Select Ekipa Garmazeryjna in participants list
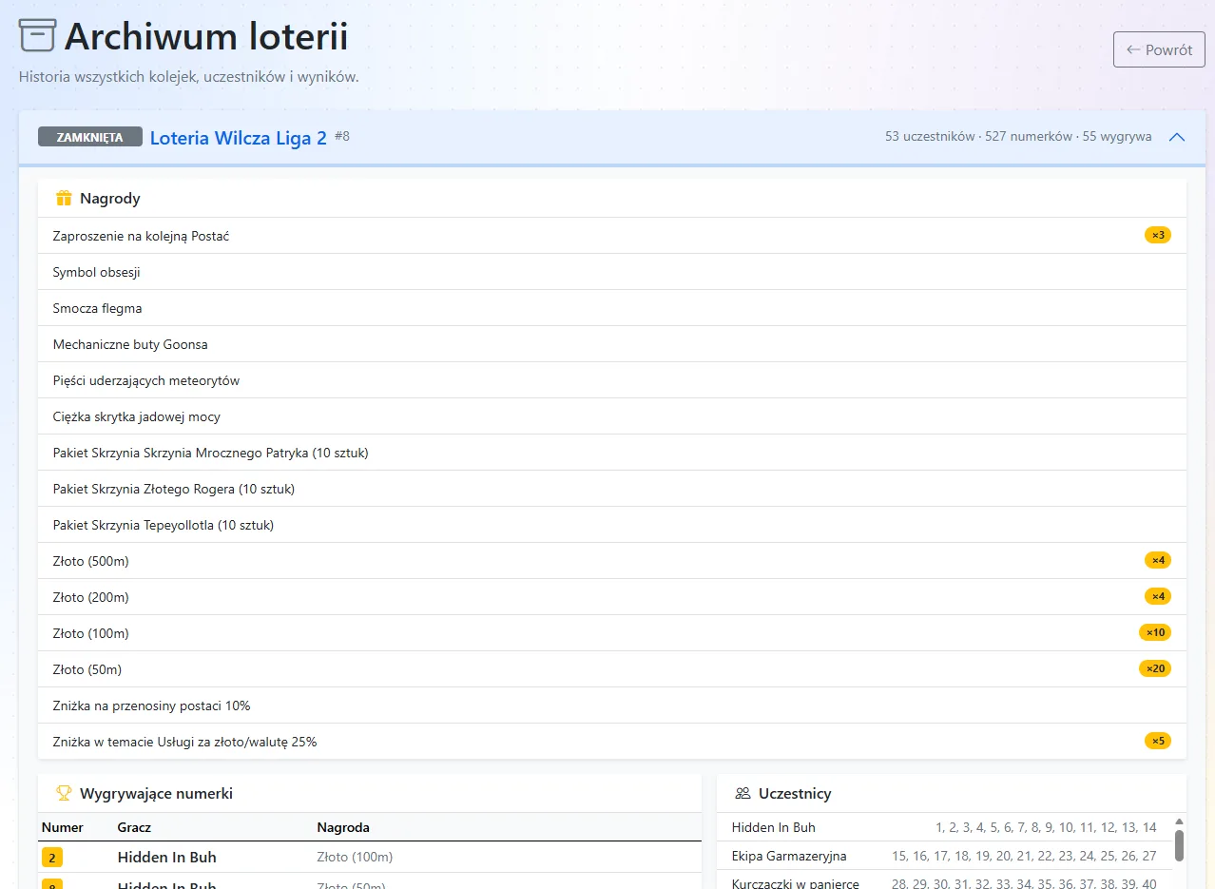This screenshot has height=889, width=1215. coord(944,856)
